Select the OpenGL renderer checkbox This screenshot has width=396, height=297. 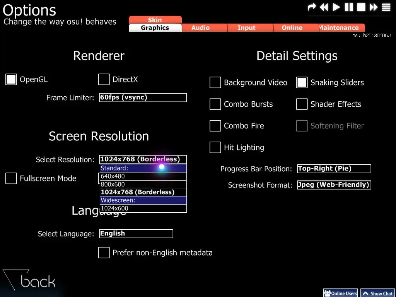pyautogui.click(x=11, y=79)
